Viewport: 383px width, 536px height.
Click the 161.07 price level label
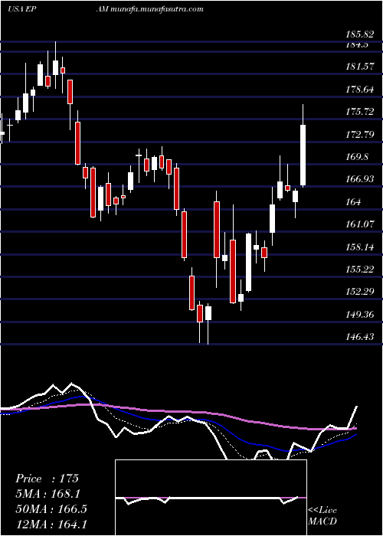[x=360, y=224]
